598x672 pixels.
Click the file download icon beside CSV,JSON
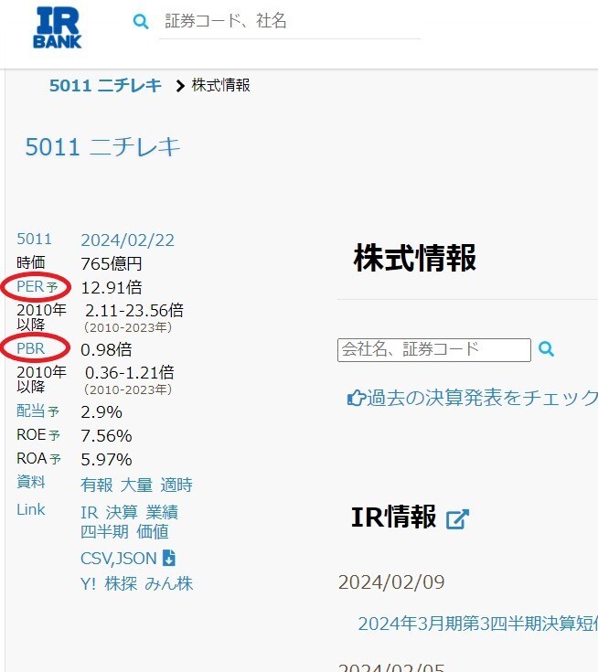point(169,558)
